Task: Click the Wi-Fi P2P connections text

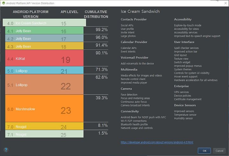Action: click(x=134, y=121)
